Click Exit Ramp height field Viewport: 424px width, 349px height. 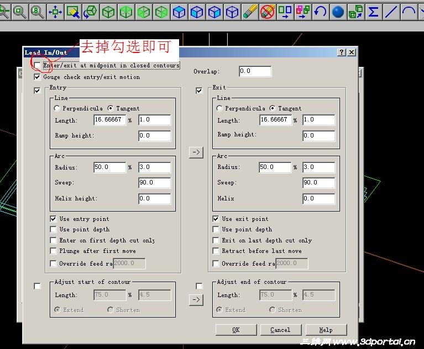click(x=319, y=136)
